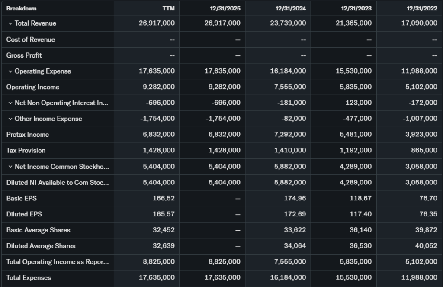The image size is (443, 287).
Task: Click the 12/31/2023 column header
Action: 356,9
